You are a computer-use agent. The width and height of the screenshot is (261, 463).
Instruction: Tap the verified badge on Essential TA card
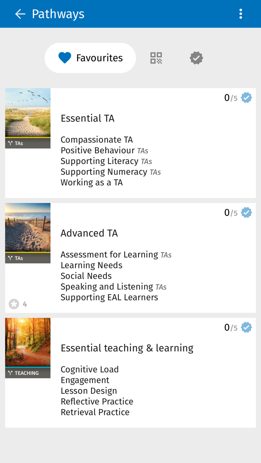[x=246, y=97]
